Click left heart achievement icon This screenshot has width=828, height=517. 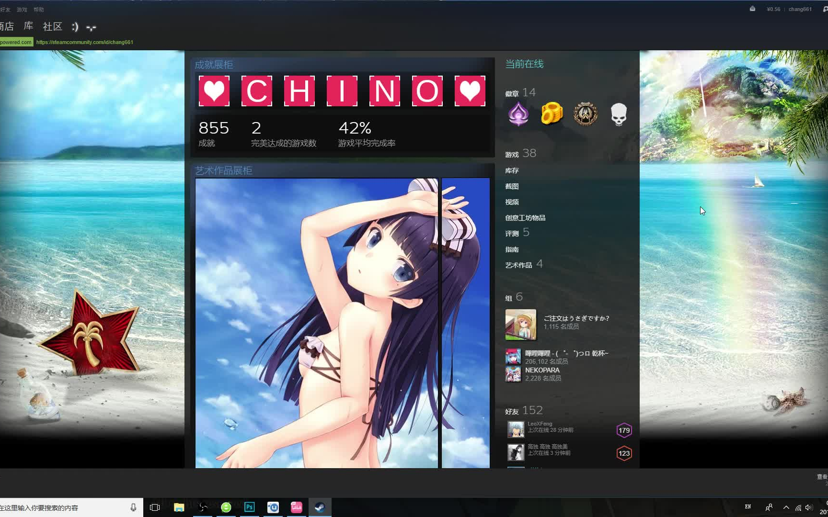click(x=214, y=91)
